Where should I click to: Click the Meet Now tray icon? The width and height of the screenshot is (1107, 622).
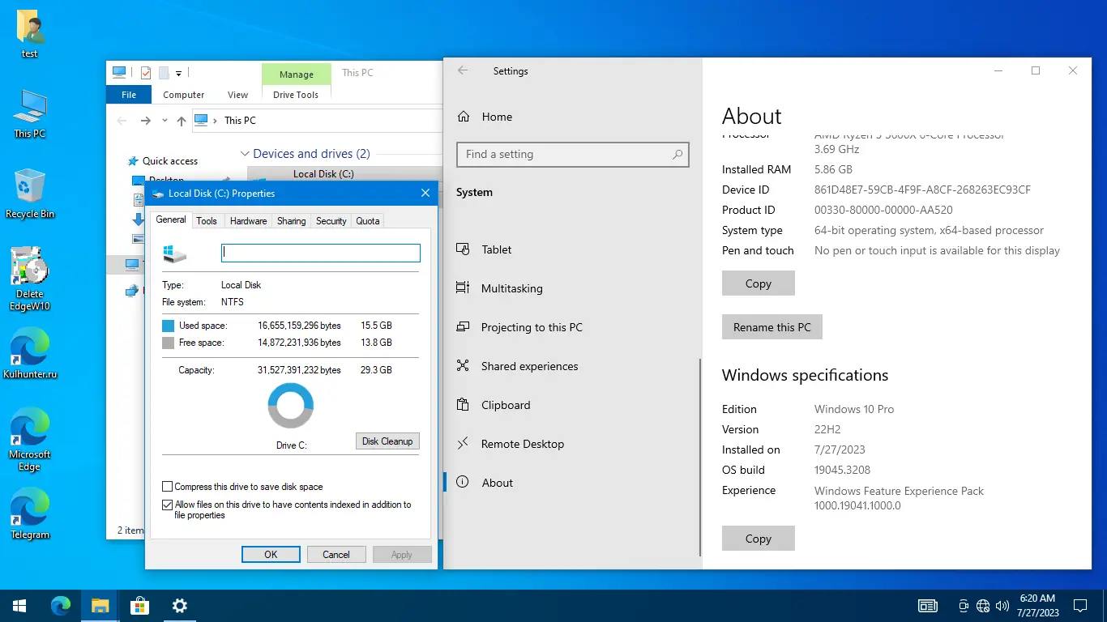coord(964,606)
